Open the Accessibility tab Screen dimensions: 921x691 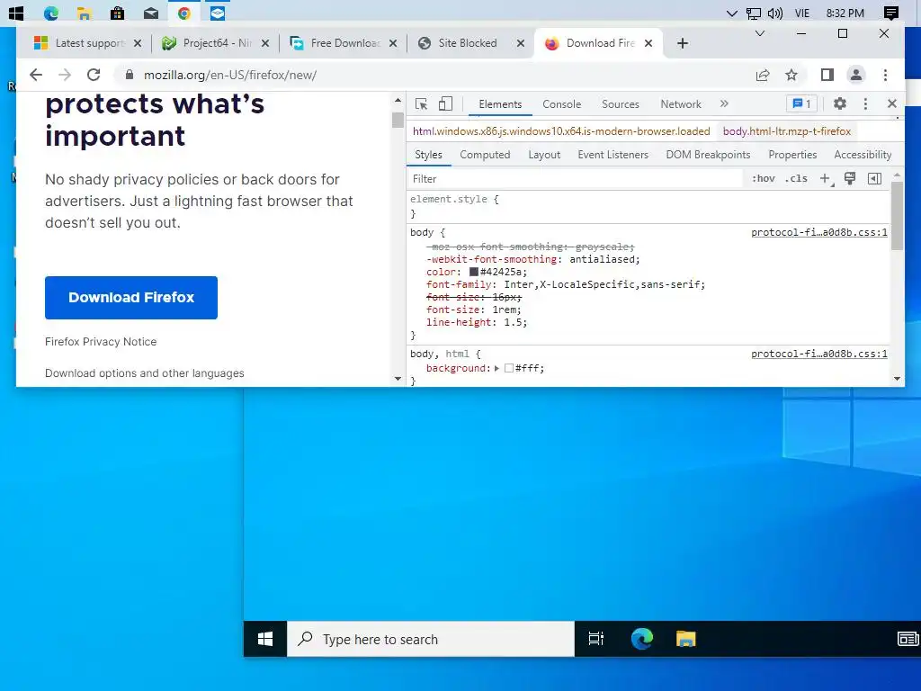point(863,155)
